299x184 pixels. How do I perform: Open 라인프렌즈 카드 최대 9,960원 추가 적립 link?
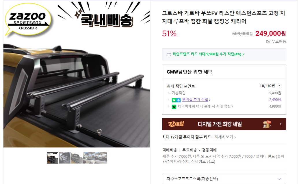(x=208, y=54)
